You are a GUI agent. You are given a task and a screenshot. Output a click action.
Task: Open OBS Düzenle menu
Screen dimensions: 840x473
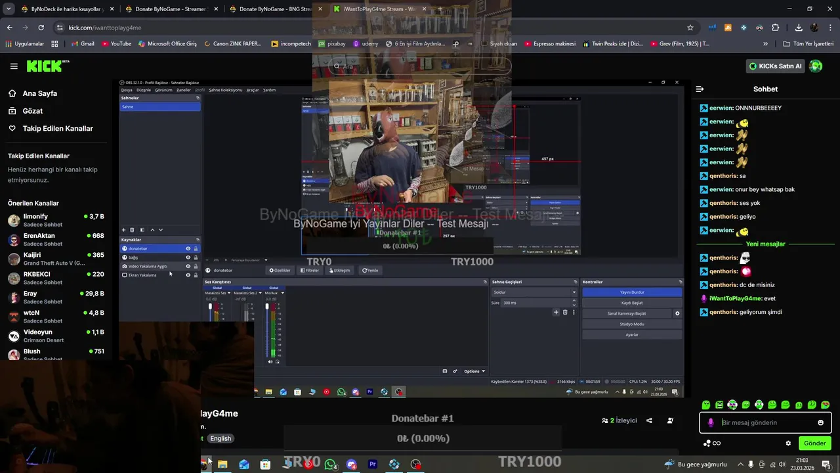(x=144, y=90)
